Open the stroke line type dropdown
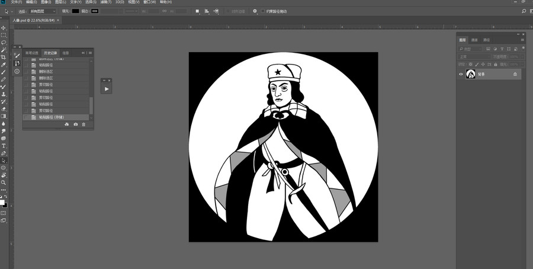The image size is (533, 269). point(131,11)
